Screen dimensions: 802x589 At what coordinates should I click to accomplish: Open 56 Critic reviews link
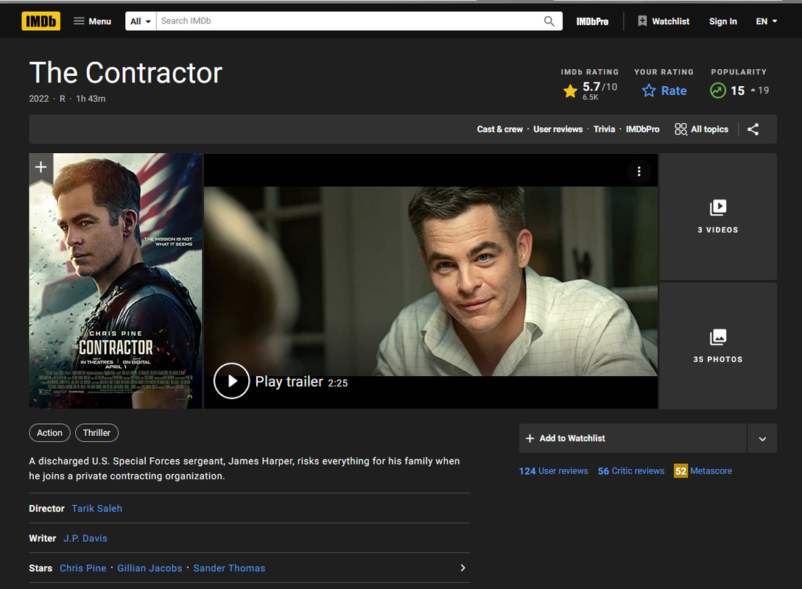630,471
